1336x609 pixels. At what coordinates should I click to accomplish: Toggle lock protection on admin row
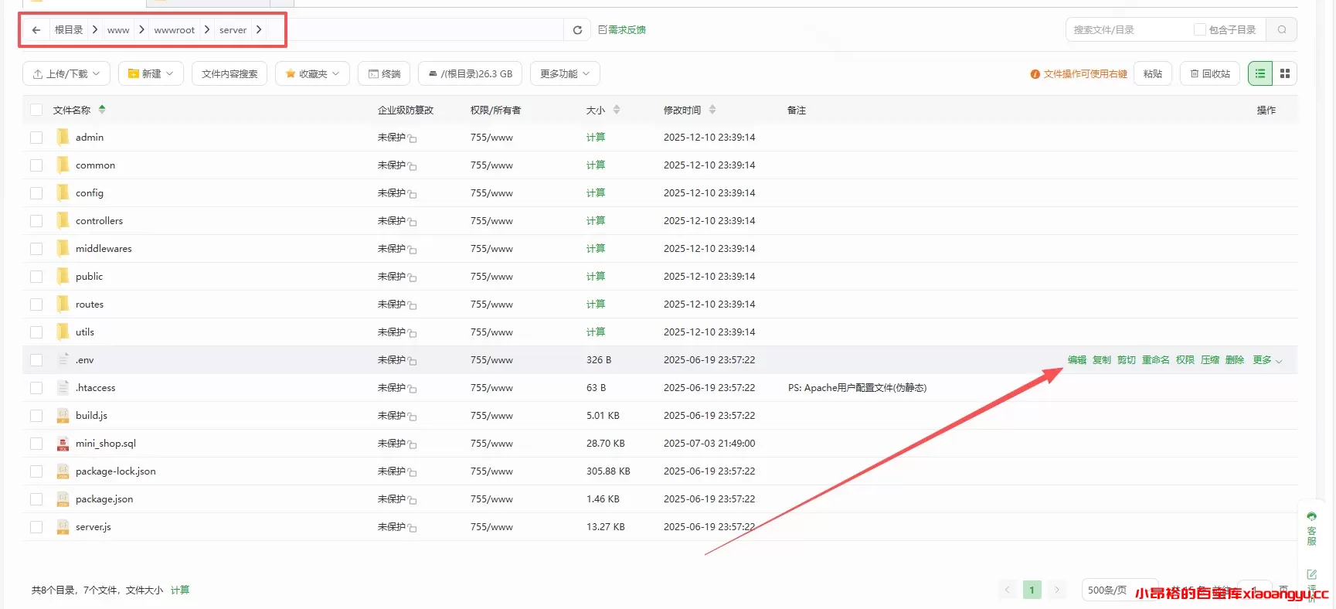413,138
